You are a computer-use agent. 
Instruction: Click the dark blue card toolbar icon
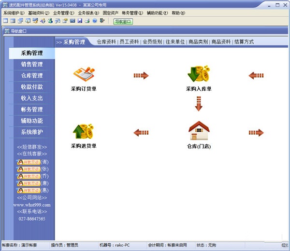(72, 21)
